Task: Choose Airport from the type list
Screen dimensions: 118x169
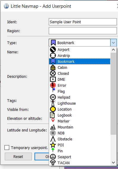Action: coord(80,49)
